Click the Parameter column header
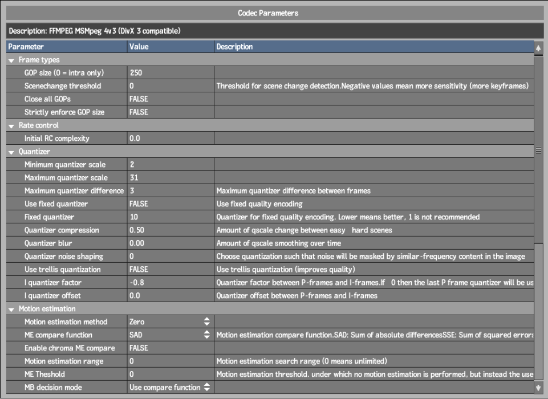The height and width of the screenshot is (399, 548). [x=66, y=47]
